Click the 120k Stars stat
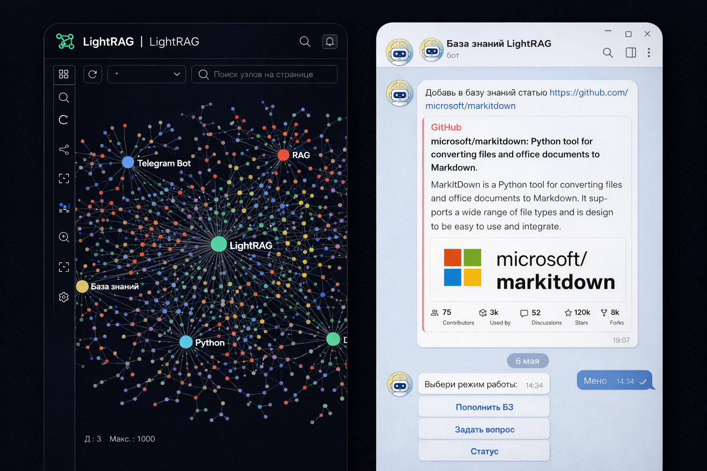 pyautogui.click(x=577, y=317)
